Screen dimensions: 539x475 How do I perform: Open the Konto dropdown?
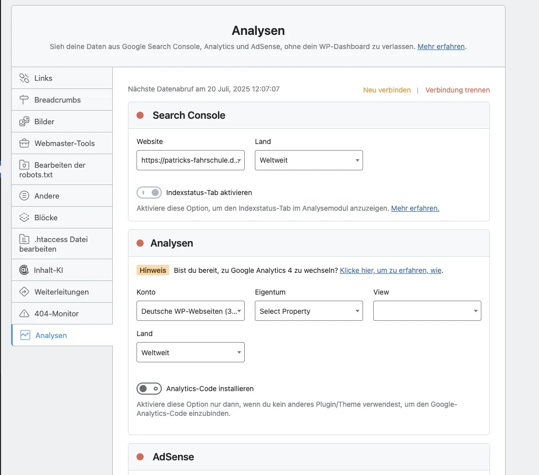click(x=190, y=311)
